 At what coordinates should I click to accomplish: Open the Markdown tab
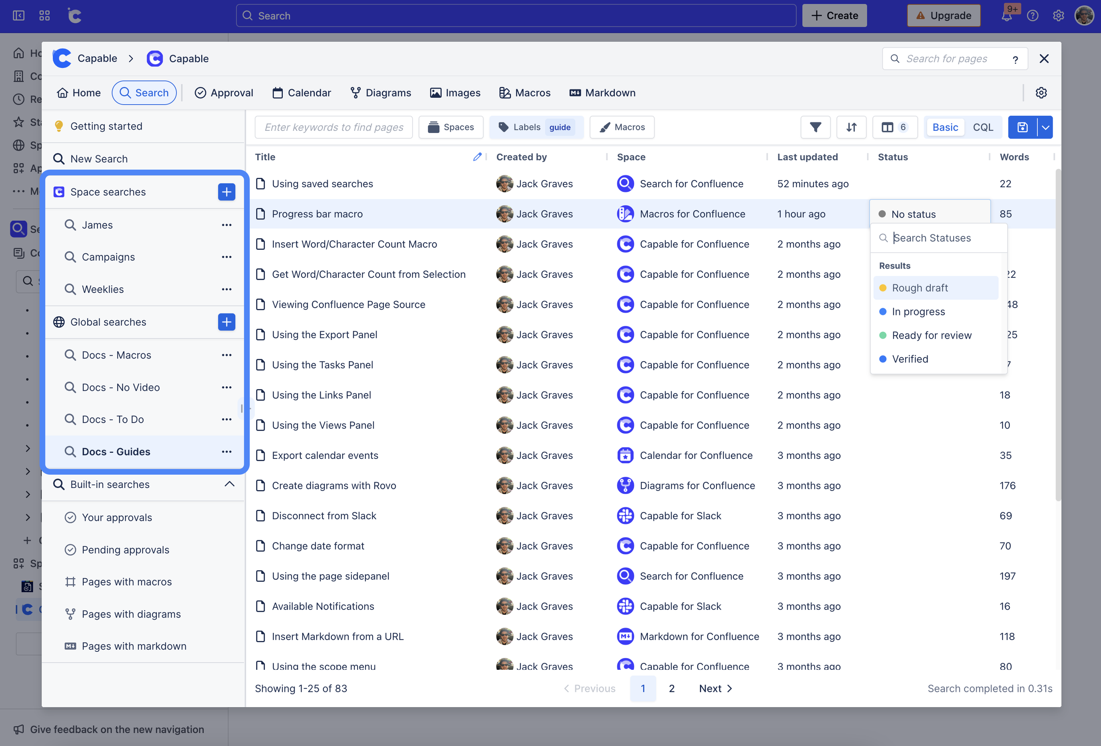[x=602, y=93]
